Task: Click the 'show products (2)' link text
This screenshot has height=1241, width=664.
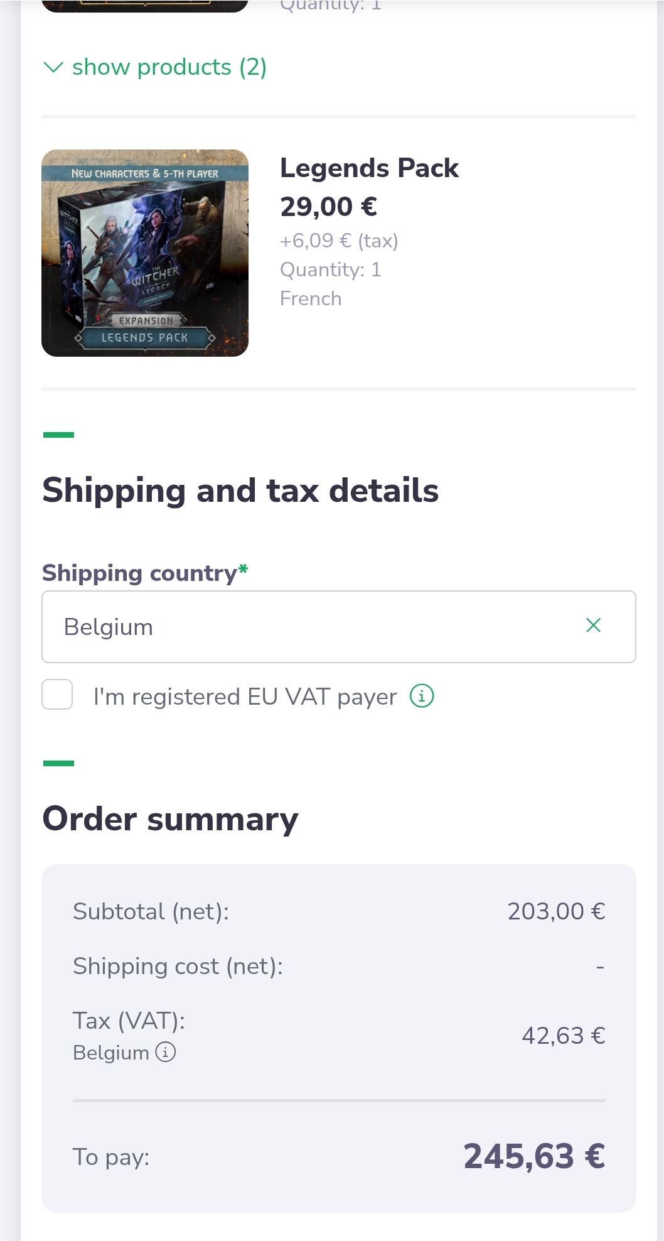Action: (169, 67)
